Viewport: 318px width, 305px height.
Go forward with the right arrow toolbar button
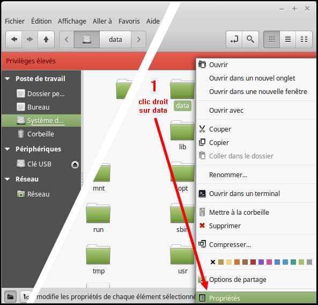pos(30,39)
